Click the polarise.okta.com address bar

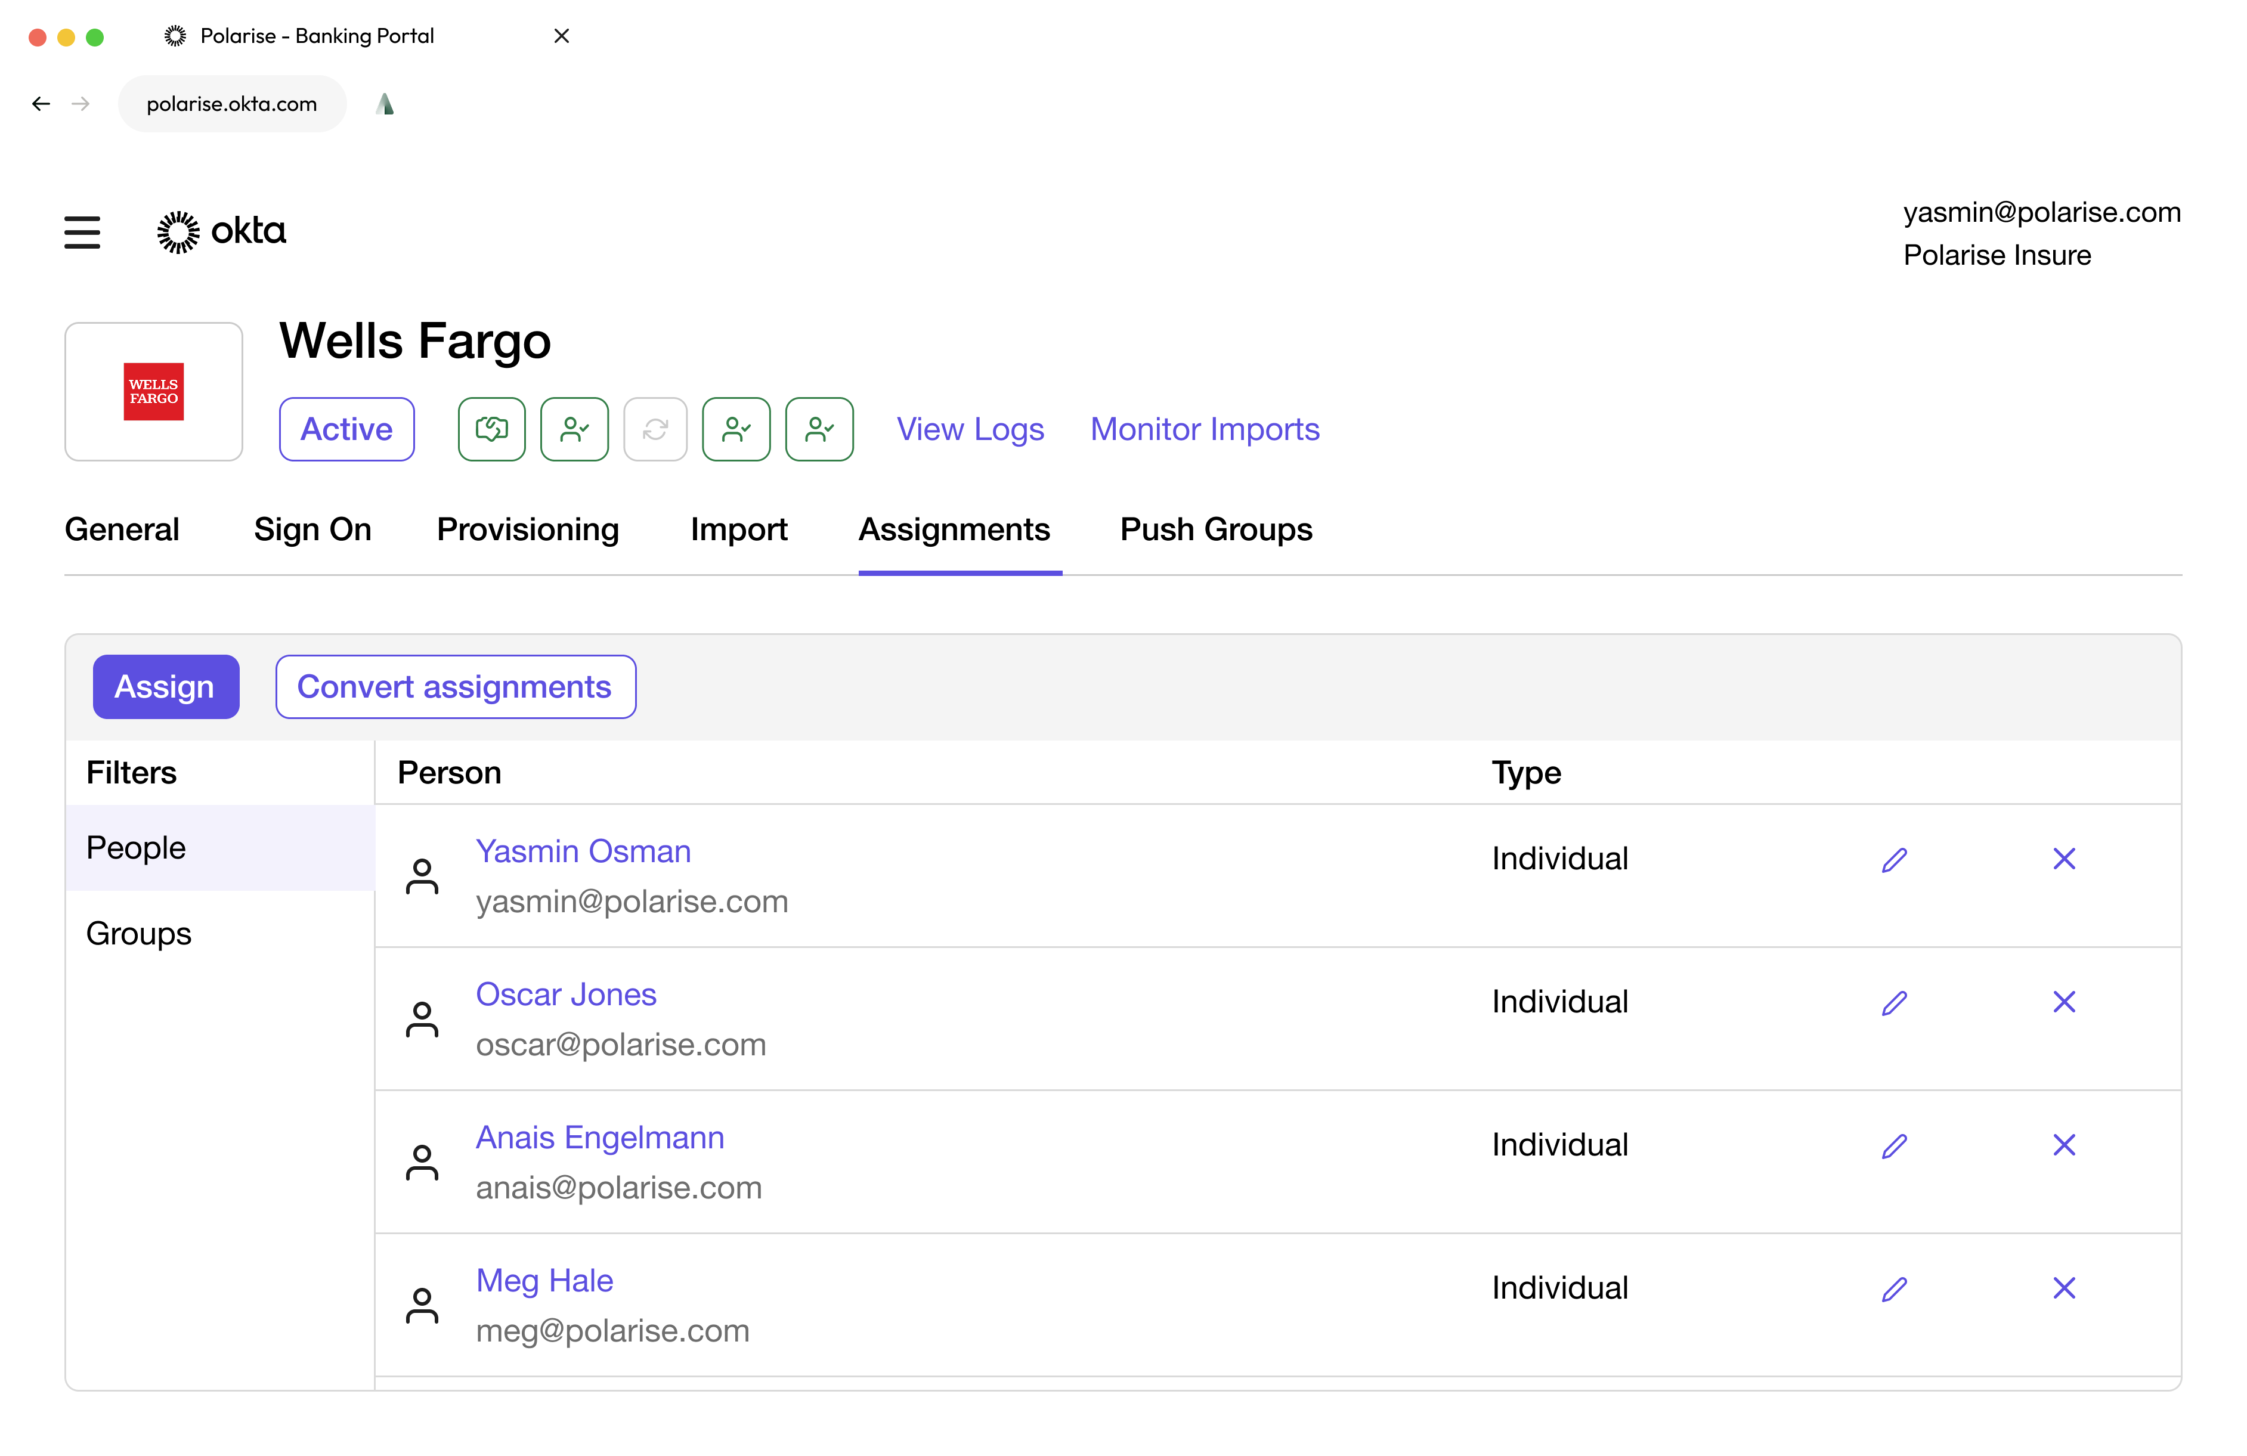232,104
